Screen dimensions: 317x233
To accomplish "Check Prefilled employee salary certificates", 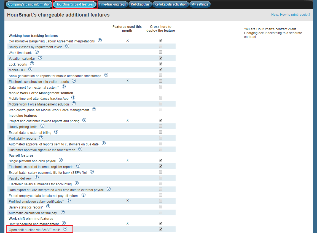I will coord(161,201).
